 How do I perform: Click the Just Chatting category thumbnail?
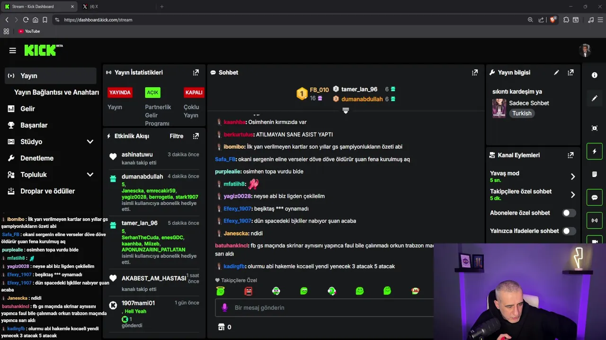click(499, 108)
